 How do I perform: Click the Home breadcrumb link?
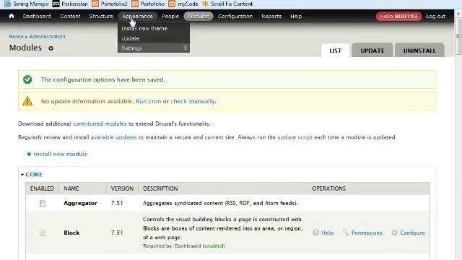coord(16,37)
